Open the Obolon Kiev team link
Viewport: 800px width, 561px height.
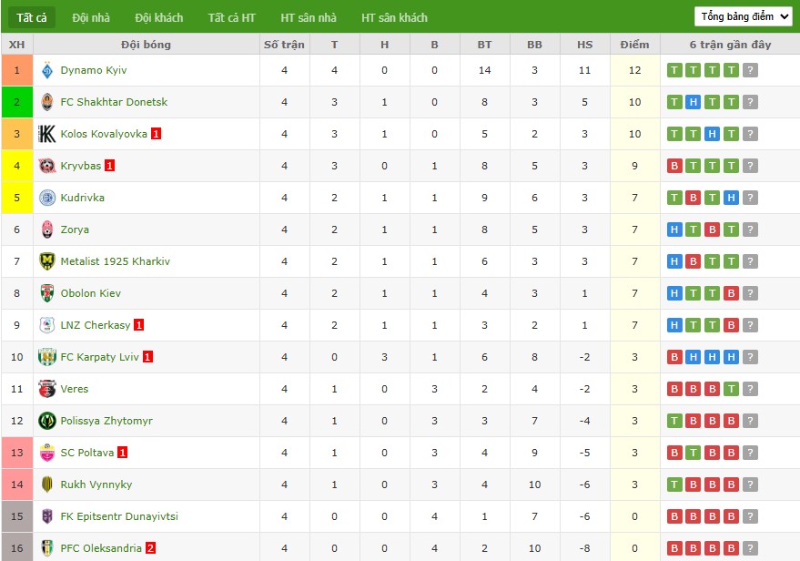pos(90,293)
